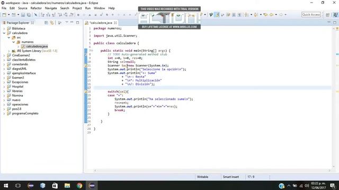The width and height of the screenshot is (339, 190).
Task: Open the Run menu
Action: [88, 8]
